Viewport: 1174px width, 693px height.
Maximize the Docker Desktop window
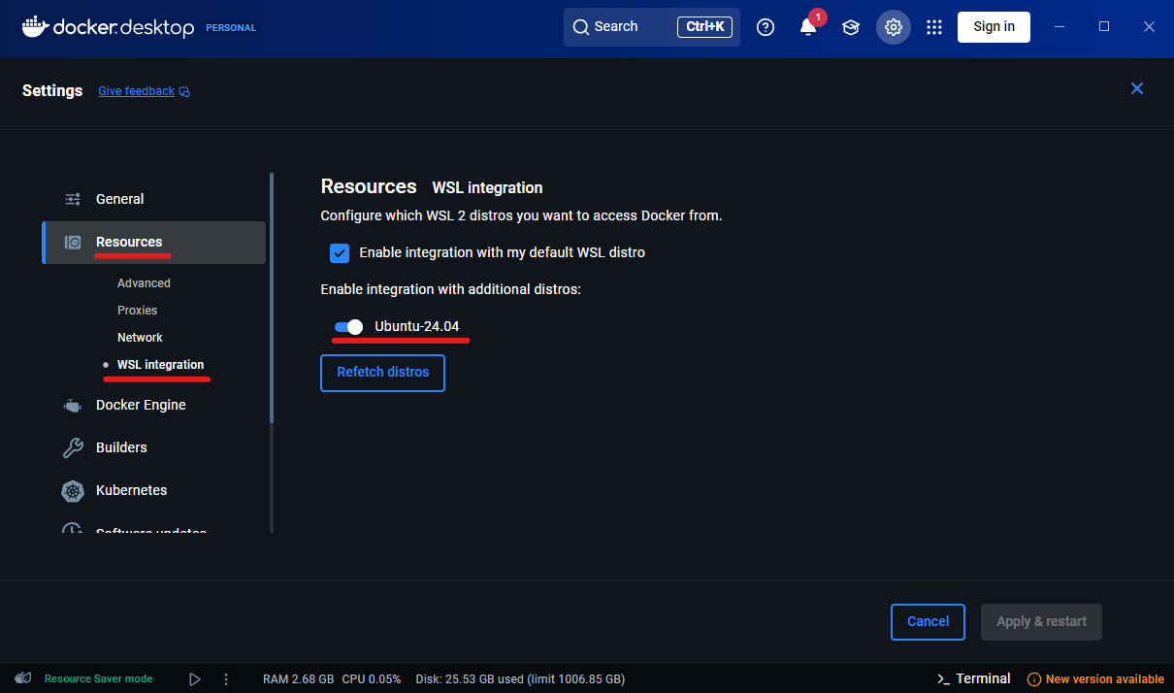1104,27
